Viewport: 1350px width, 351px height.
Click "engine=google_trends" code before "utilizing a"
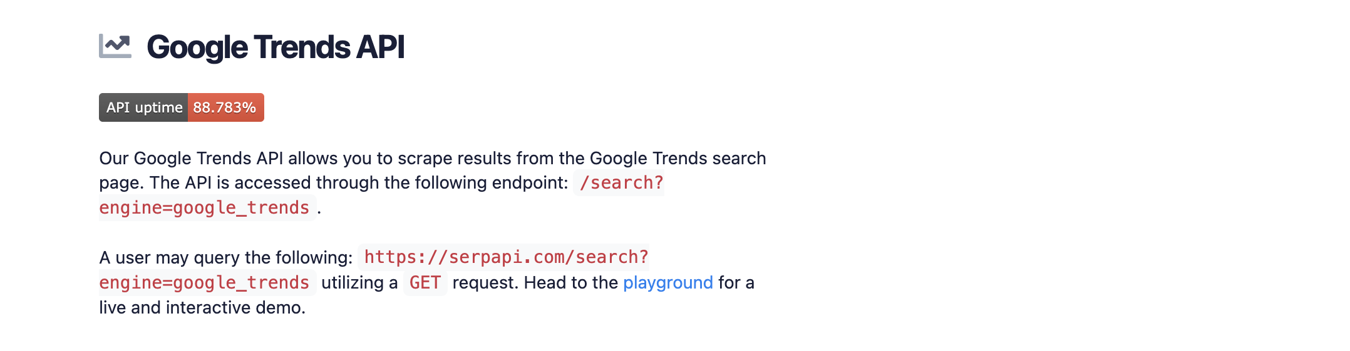[204, 283]
